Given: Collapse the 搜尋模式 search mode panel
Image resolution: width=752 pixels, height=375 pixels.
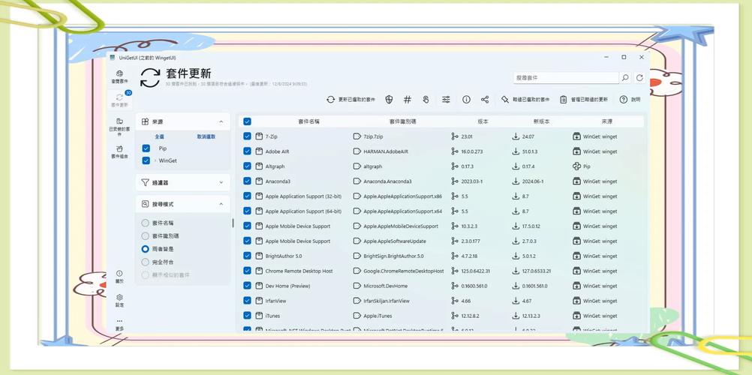Looking at the screenshot, I should tap(221, 204).
